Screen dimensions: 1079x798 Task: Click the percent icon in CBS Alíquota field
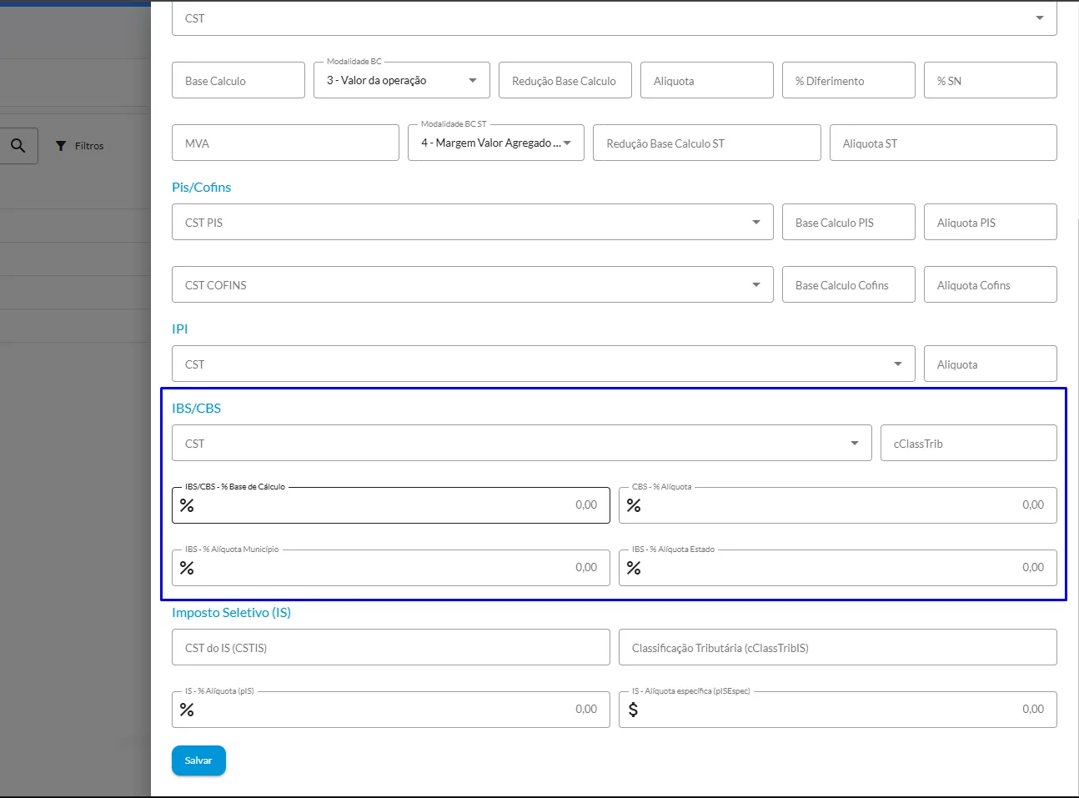tap(634, 505)
